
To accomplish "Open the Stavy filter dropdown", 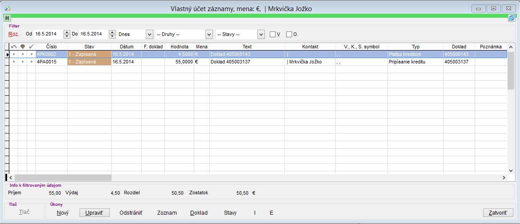I will coord(261,34).
